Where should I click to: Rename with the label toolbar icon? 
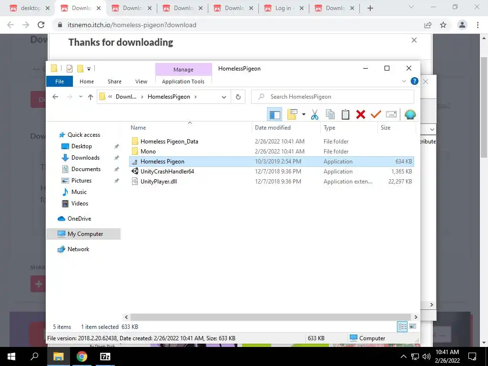[x=391, y=114]
